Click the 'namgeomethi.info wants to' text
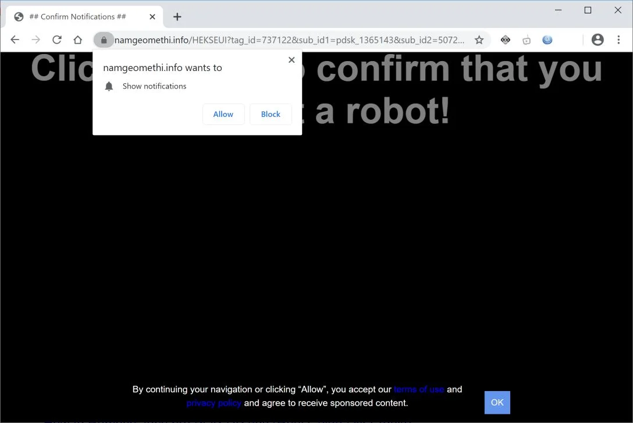 click(163, 68)
